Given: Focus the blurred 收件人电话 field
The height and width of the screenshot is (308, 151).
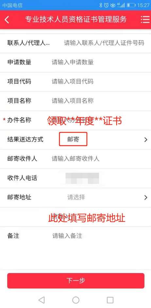Looking at the screenshot, I should (82, 178).
